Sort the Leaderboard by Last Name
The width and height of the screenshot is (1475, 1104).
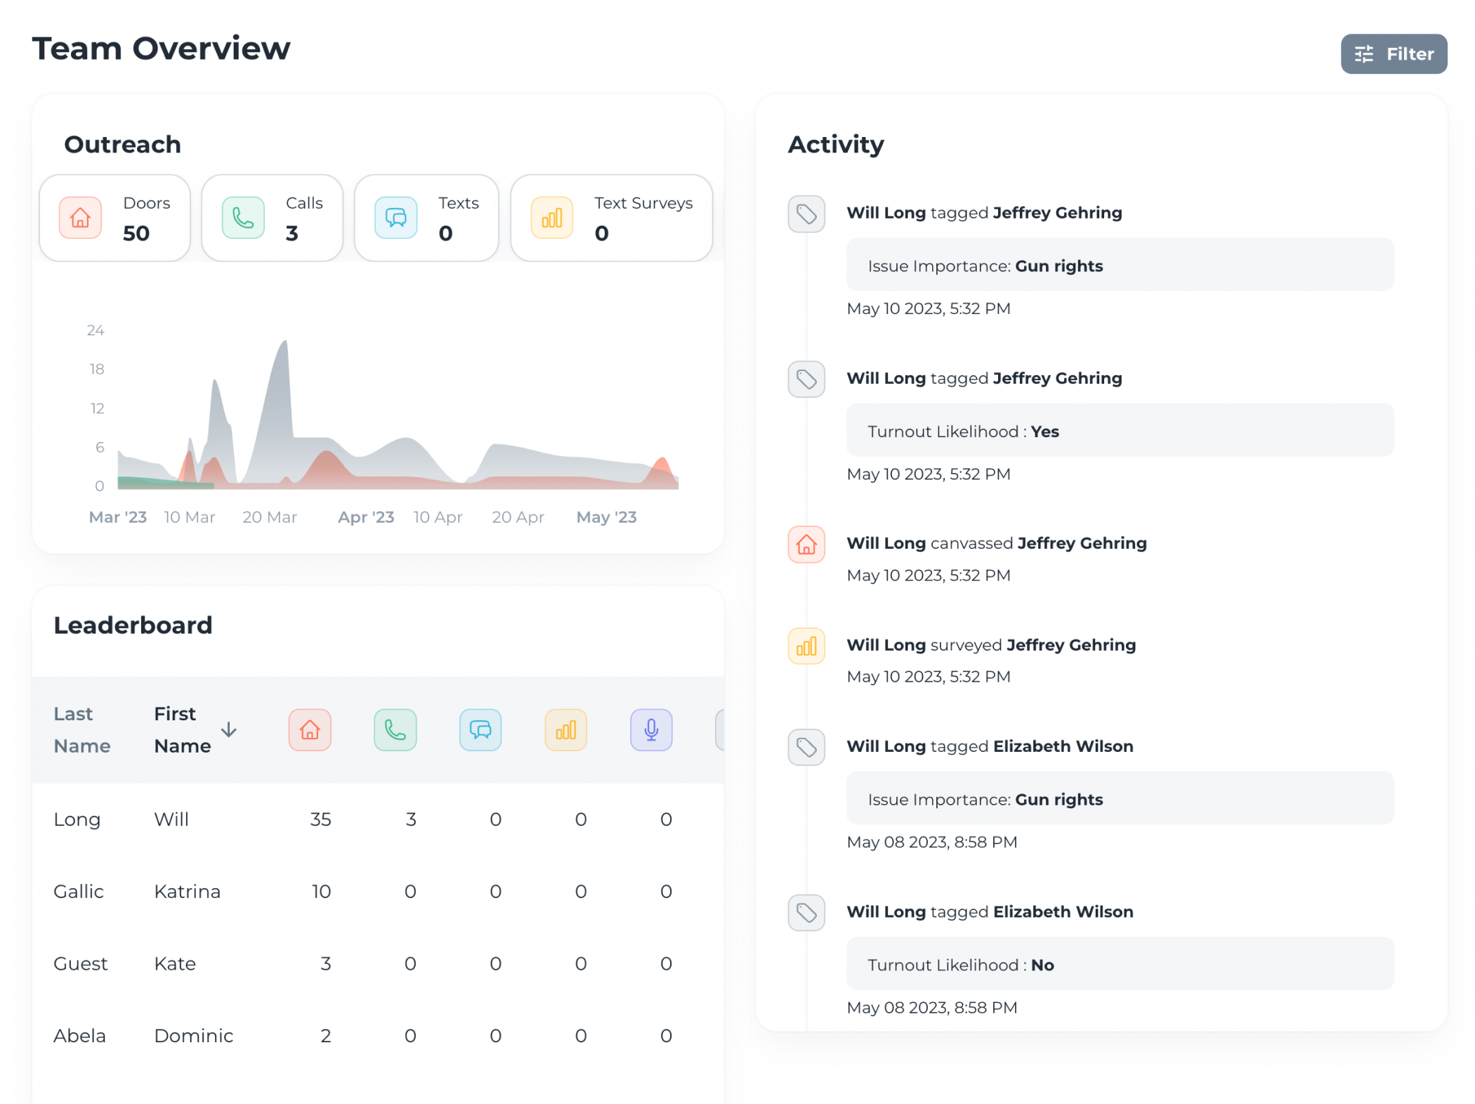(x=81, y=730)
